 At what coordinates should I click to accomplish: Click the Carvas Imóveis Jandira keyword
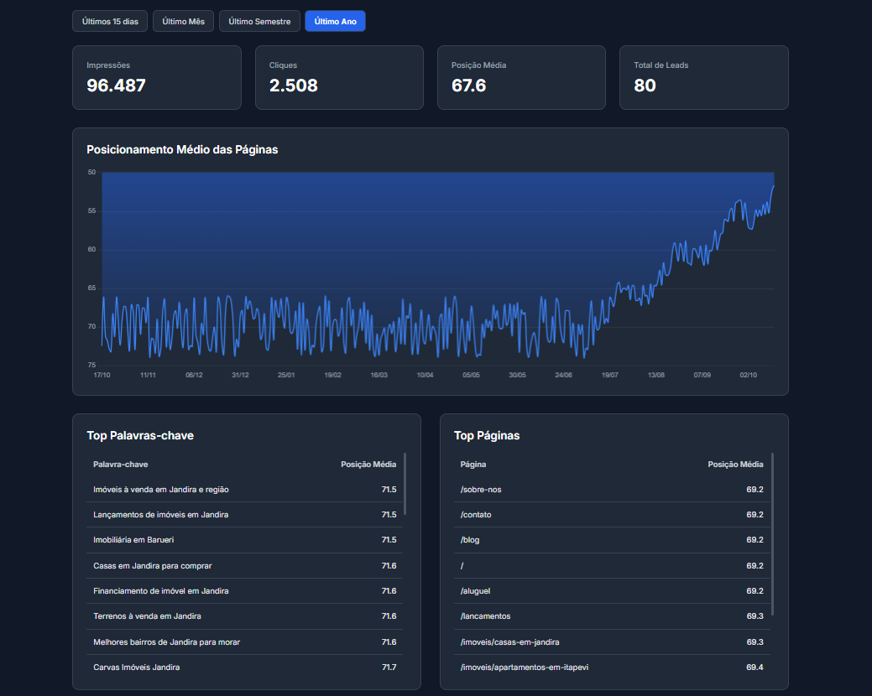coord(136,667)
